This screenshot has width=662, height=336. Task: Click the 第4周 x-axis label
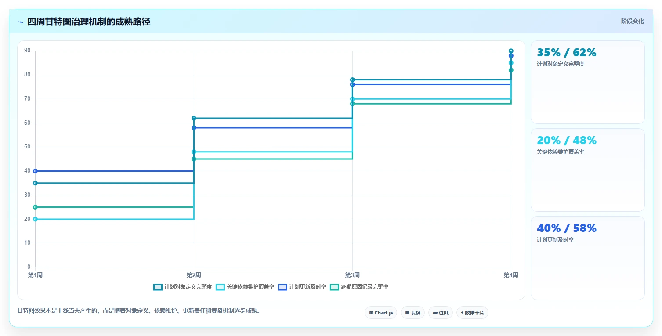(x=511, y=275)
